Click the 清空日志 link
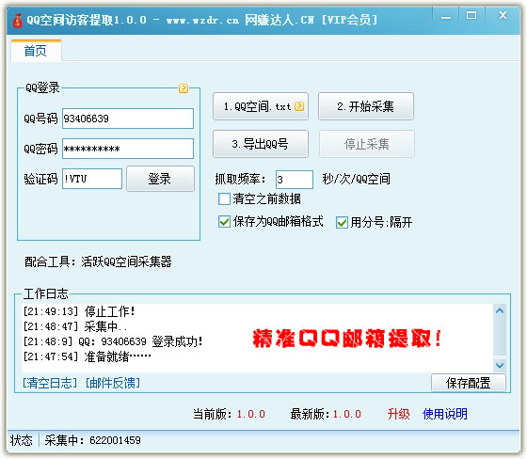Viewport: 527px width, 459px height. 50,383
